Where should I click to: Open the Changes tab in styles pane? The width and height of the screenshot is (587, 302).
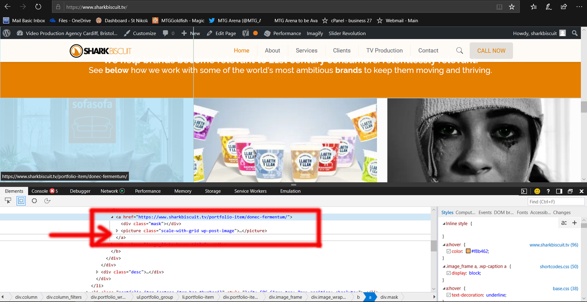562,213
